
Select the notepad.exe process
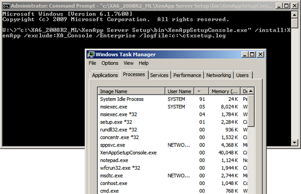click(x=173, y=161)
